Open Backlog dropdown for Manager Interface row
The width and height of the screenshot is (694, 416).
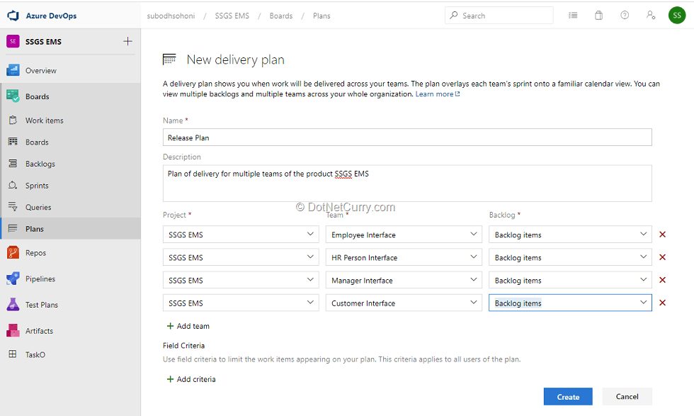click(x=570, y=280)
